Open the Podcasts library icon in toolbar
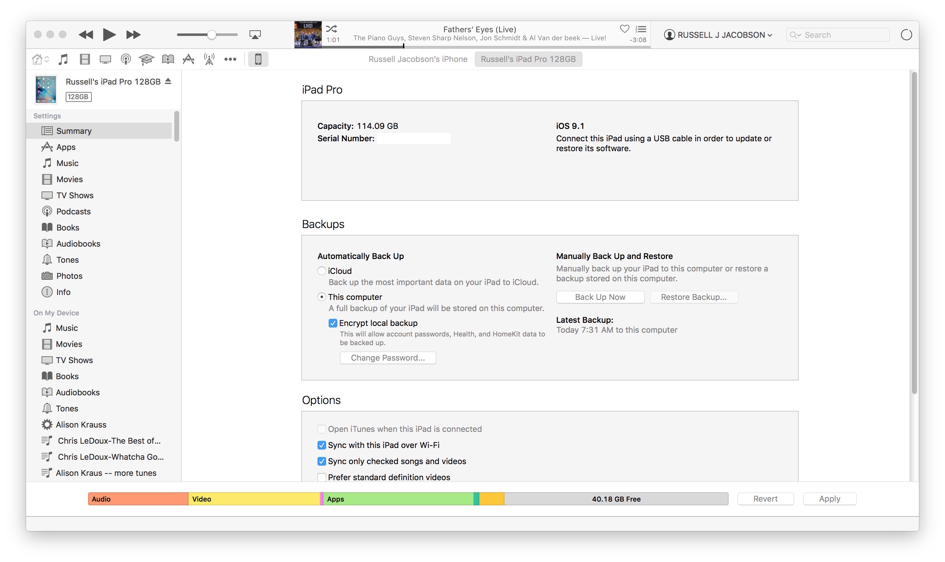This screenshot has width=945, height=562. 126,59
